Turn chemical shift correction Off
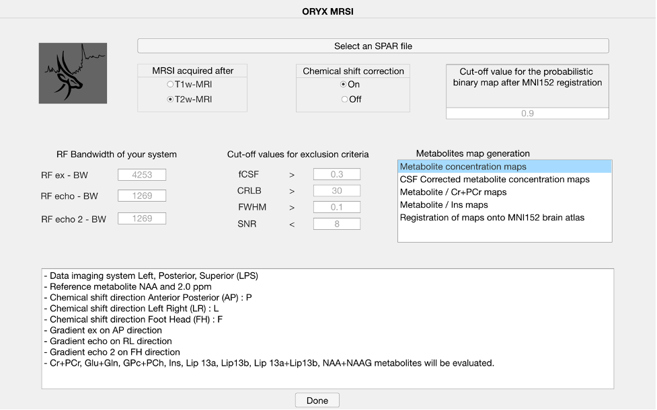This screenshot has height=410, width=657. coord(344,99)
